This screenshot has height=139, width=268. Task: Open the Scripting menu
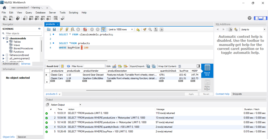pyautogui.click(x=74, y=12)
